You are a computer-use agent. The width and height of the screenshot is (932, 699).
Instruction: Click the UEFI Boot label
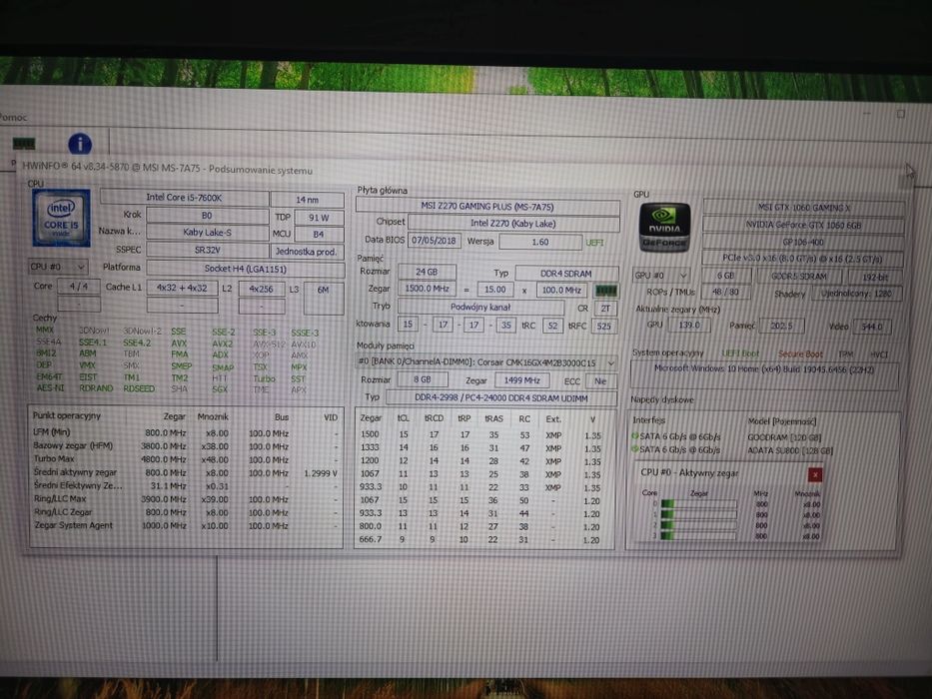pos(740,353)
